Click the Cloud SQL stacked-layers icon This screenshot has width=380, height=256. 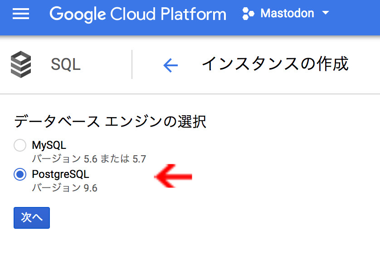point(21,64)
